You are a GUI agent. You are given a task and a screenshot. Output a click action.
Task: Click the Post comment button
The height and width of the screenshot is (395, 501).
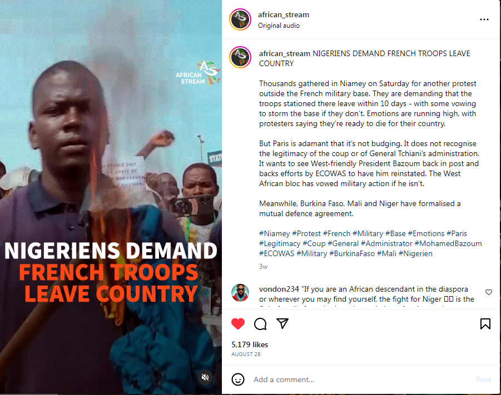coord(483,379)
